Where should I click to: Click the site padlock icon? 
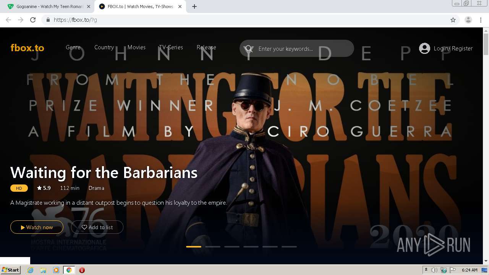pos(48,20)
